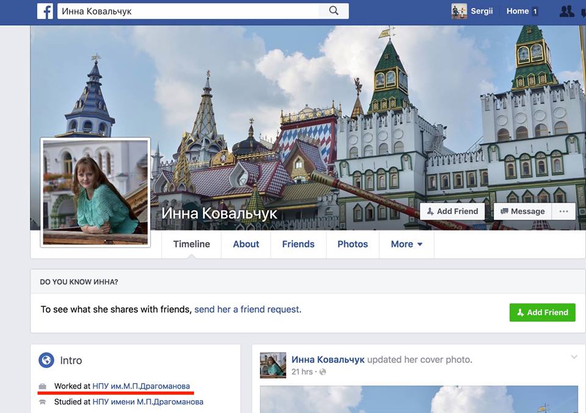
Task: Expand the More tab dropdown
Action: [407, 244]
